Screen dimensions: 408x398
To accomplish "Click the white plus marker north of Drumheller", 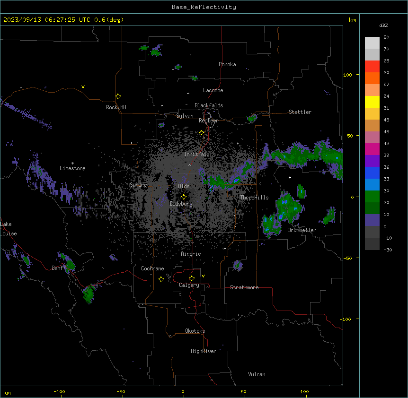I will click(x=290, y=177).
